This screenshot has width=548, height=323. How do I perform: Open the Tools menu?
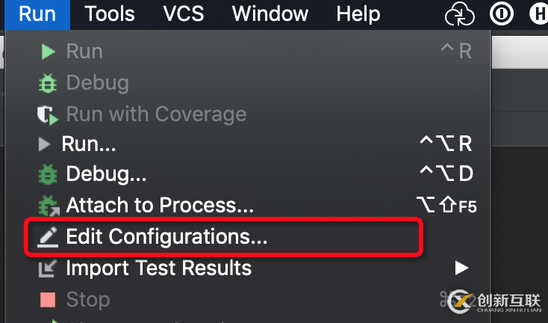[x=110, y=14]
